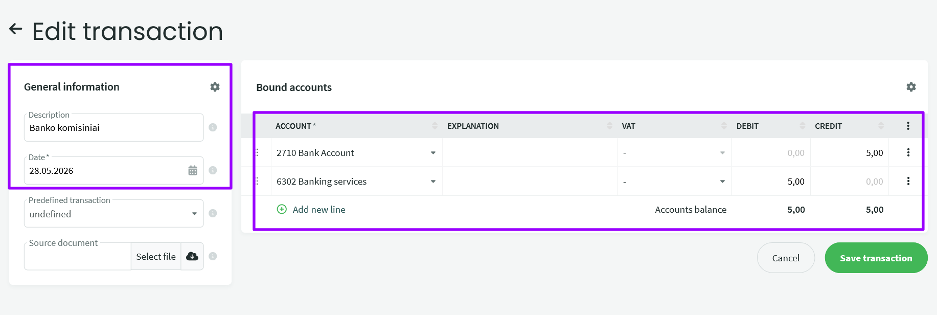This screenshot has width=937, height=315.
Task: Click the info icon beside the Description field
Action: [x=213, y=127]
